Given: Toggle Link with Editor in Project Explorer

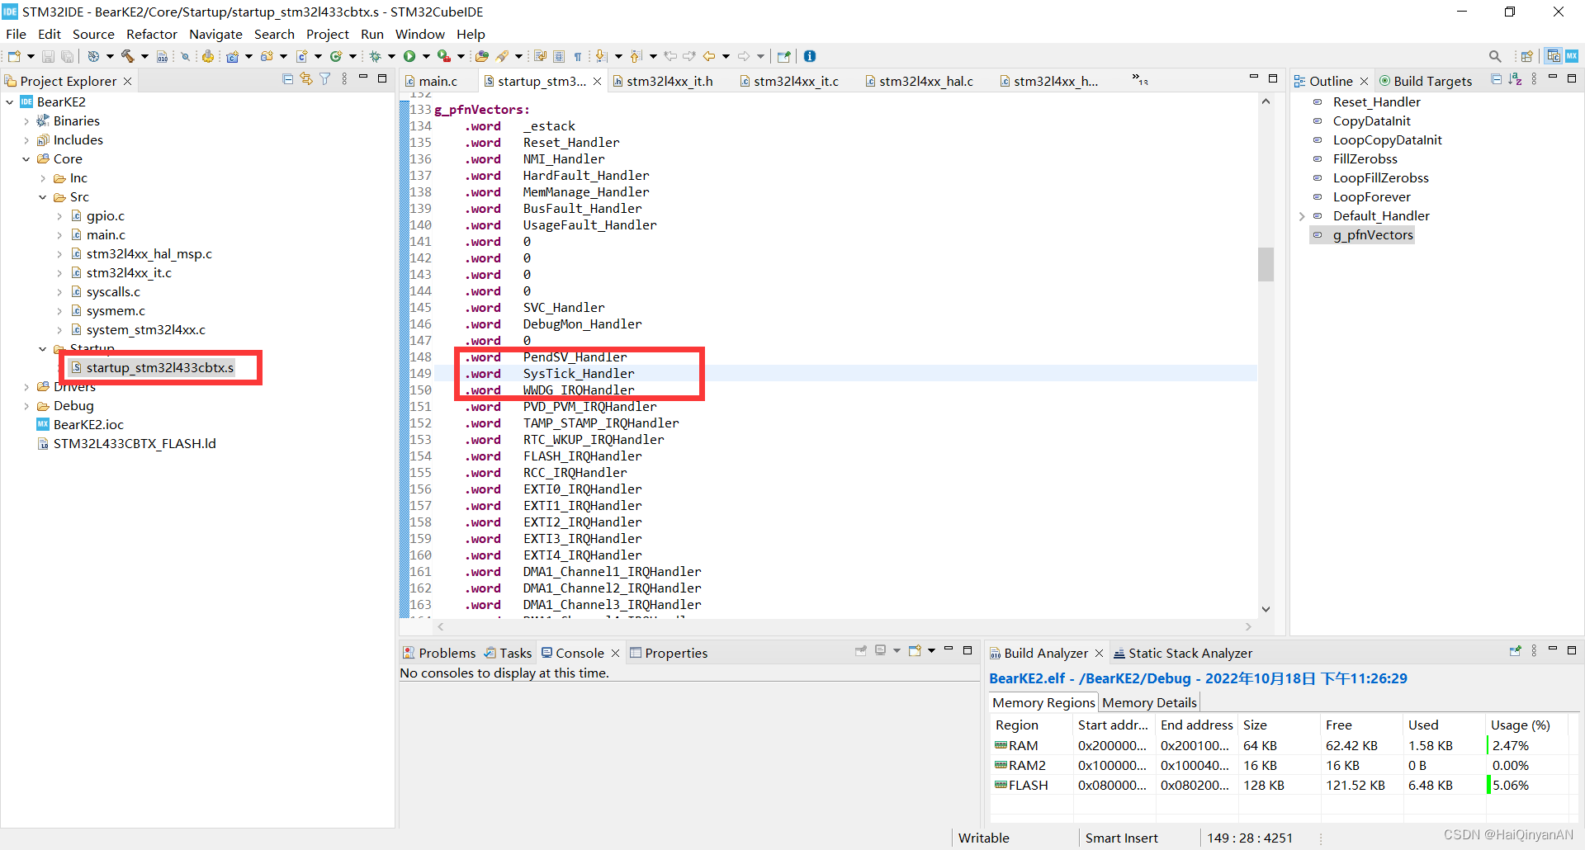Looking at the screenshot, I should [x=306, y=78].
